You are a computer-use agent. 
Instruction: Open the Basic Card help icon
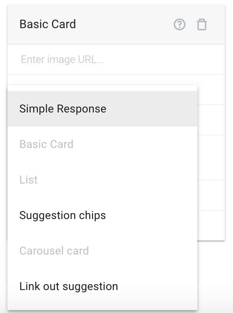(179, 24)
